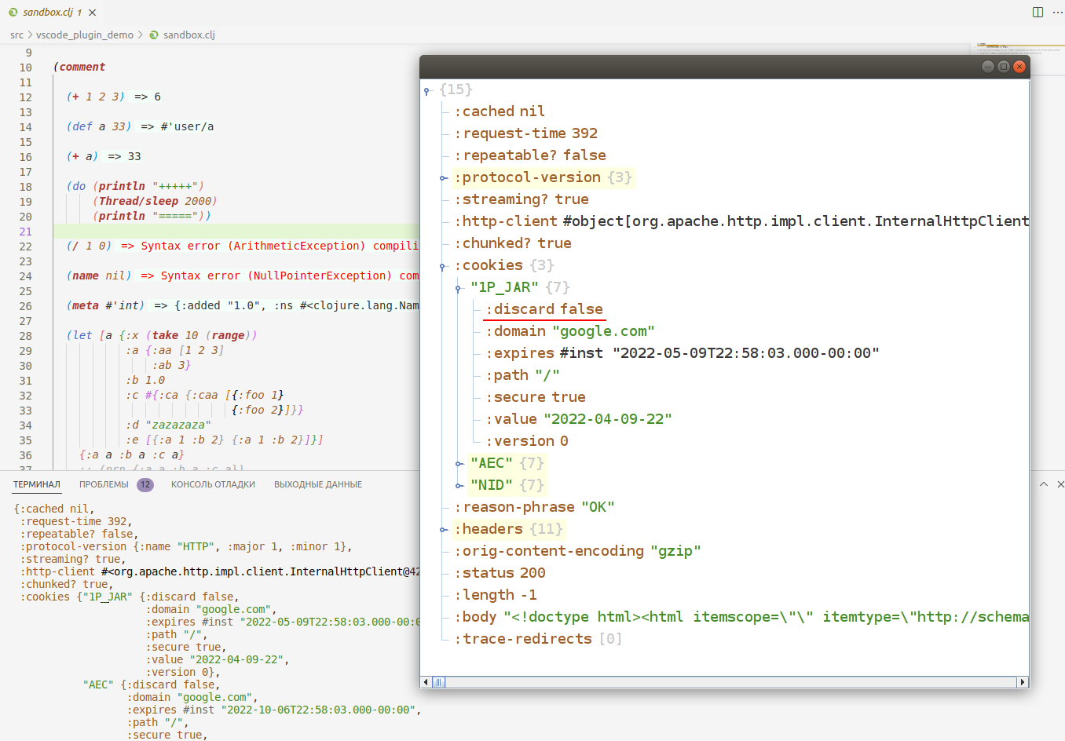Collapse the root {15} tree node

(x=427, y=91)
